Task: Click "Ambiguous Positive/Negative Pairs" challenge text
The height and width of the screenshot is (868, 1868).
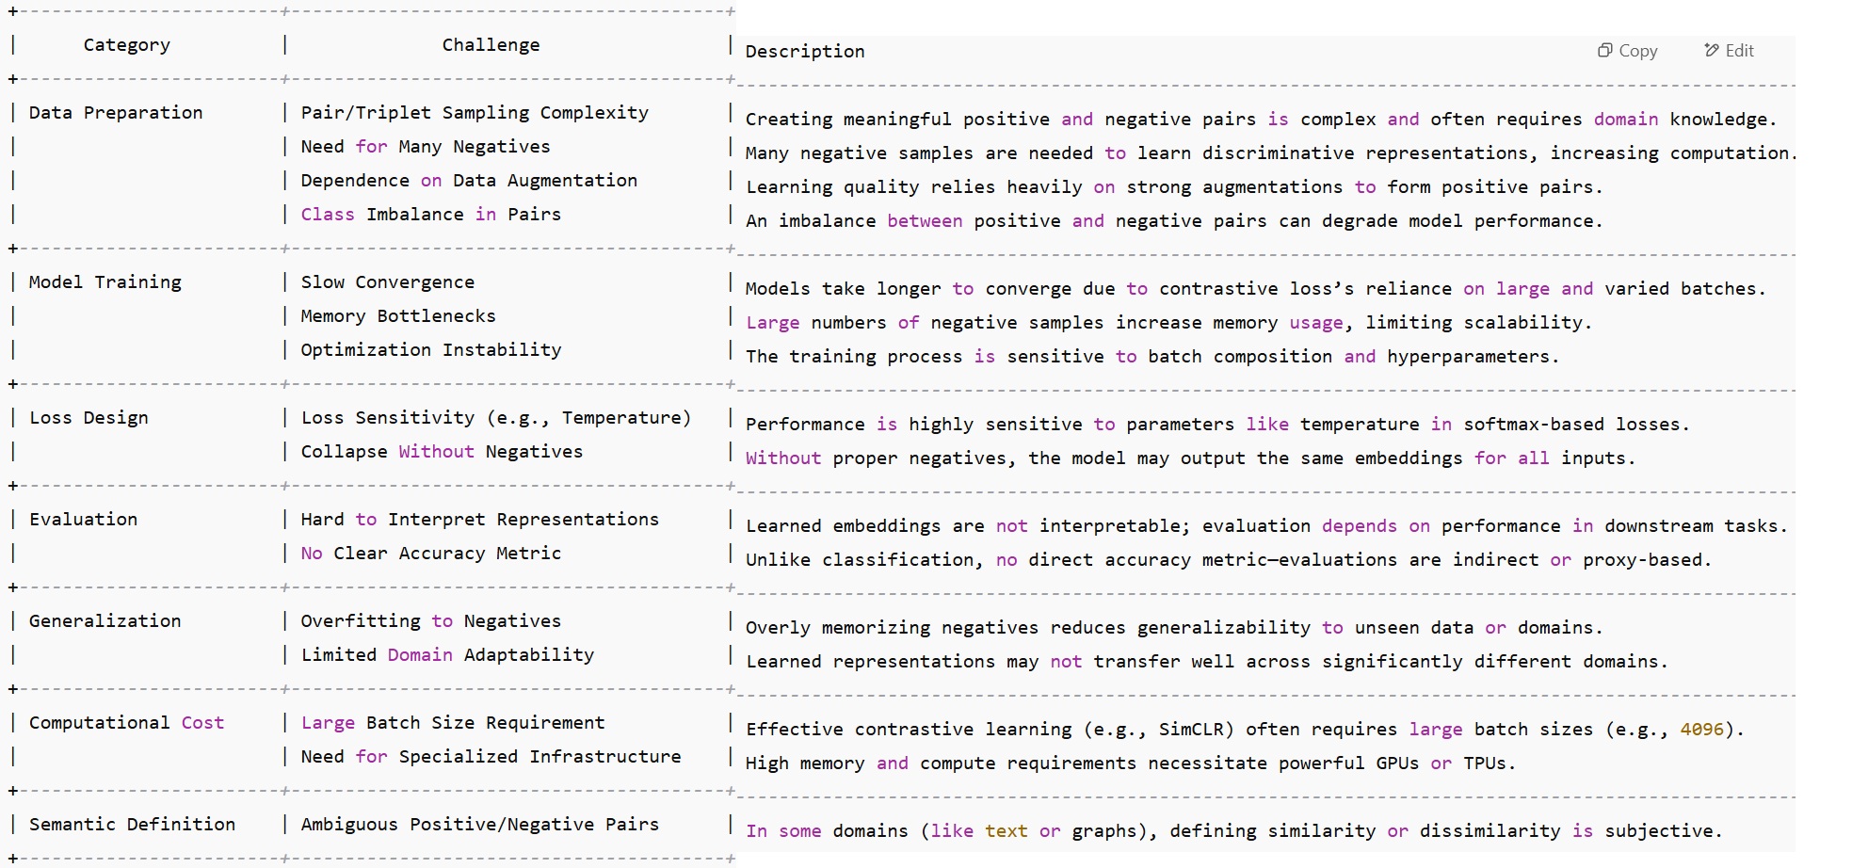Action: pos(479,825)
